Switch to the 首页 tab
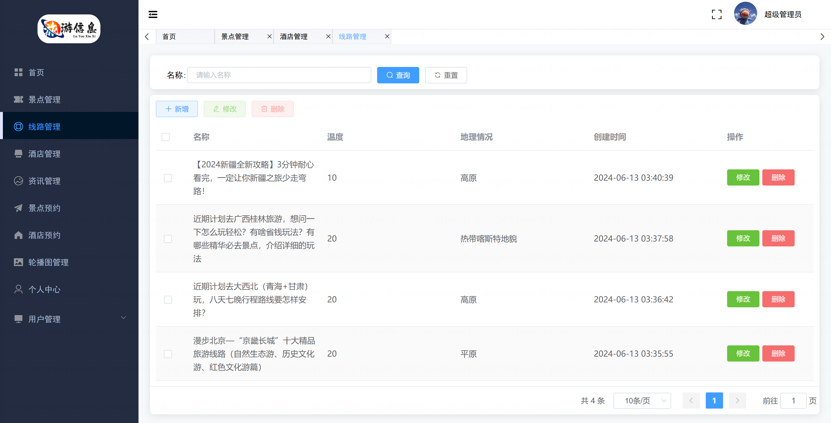831x423 pixels. [169, 36]
